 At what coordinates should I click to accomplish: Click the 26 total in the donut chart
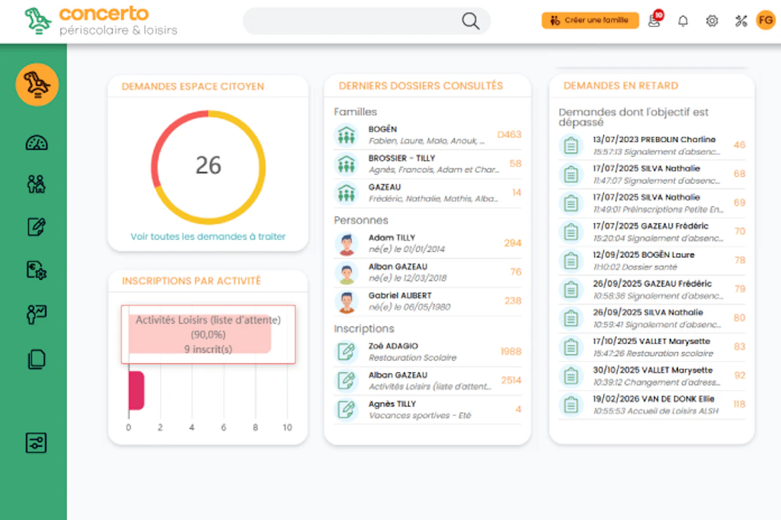[x=208, y=165]
